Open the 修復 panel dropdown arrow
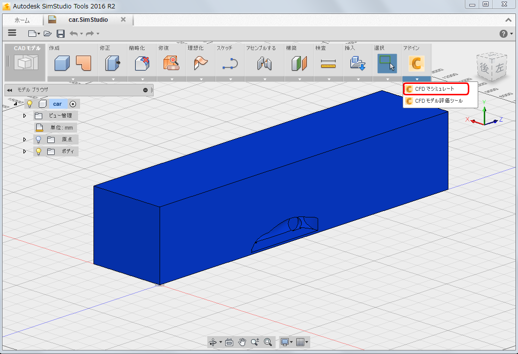The image size is (518, 354). click(x=172, y=79)
